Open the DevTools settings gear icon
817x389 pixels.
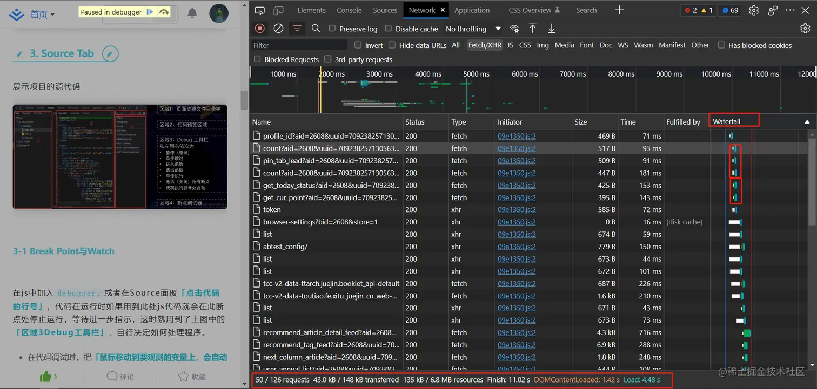[x=754, y=10]
